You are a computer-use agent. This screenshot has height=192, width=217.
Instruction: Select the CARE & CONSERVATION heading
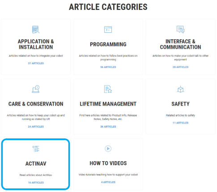[36, 104]
